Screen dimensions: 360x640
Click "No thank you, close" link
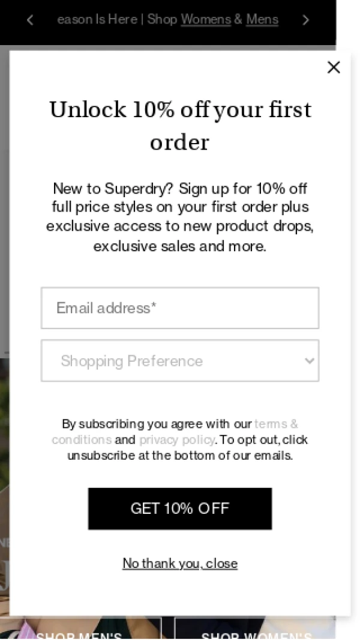(180, 564)
